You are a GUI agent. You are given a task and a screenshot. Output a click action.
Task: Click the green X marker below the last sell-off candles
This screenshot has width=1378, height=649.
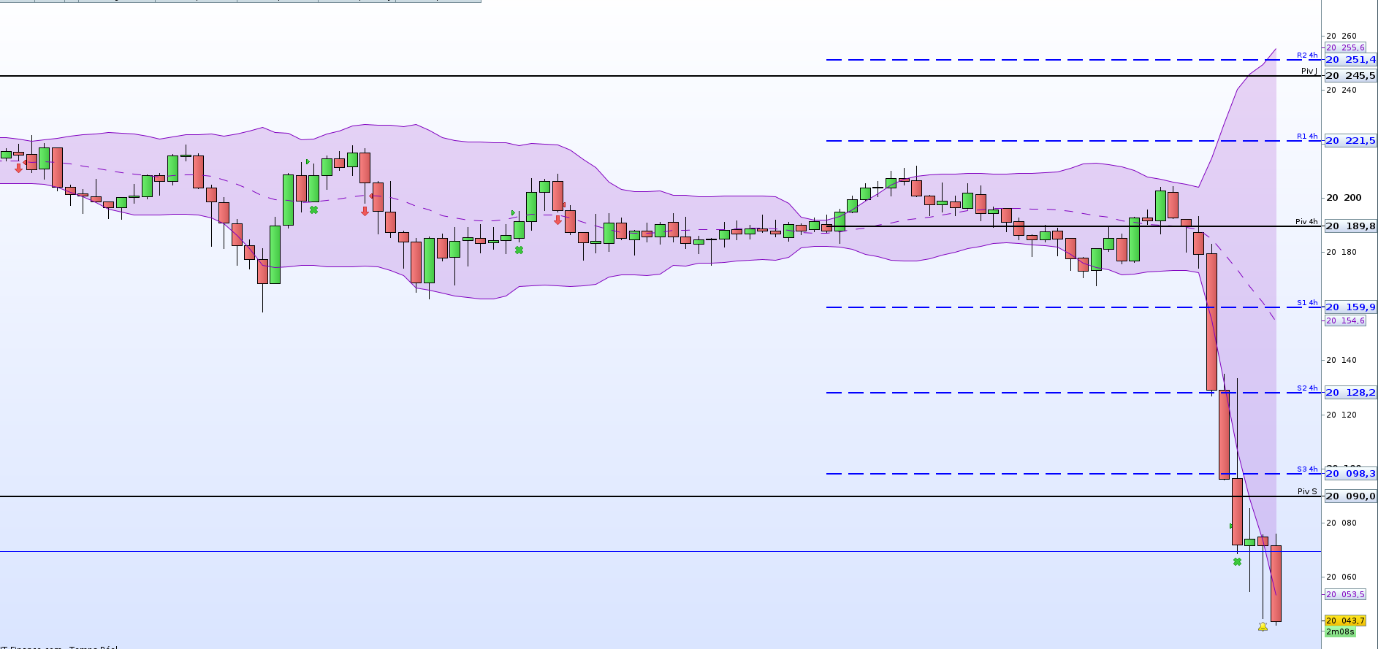1237,561
